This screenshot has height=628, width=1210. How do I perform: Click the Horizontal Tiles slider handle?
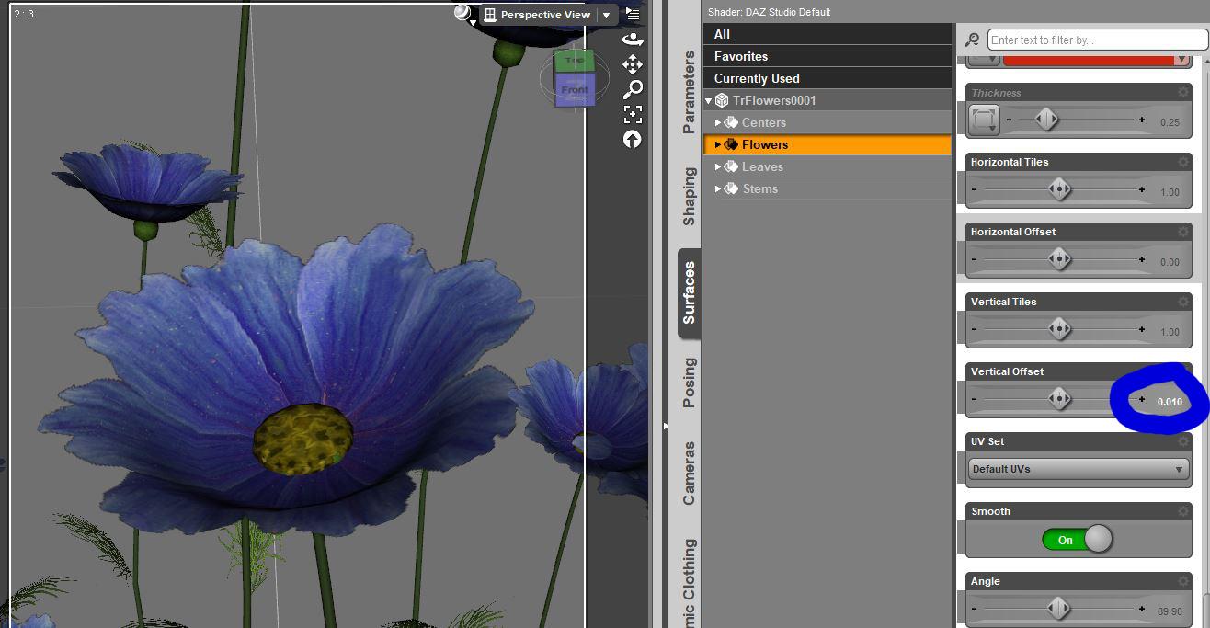(1059, 189)
